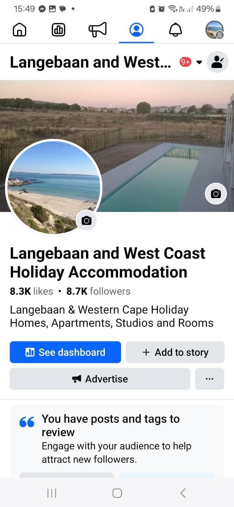Tap the megaphone ads icon in top bar
Screen dimensions: 234x507
[97, 30]
